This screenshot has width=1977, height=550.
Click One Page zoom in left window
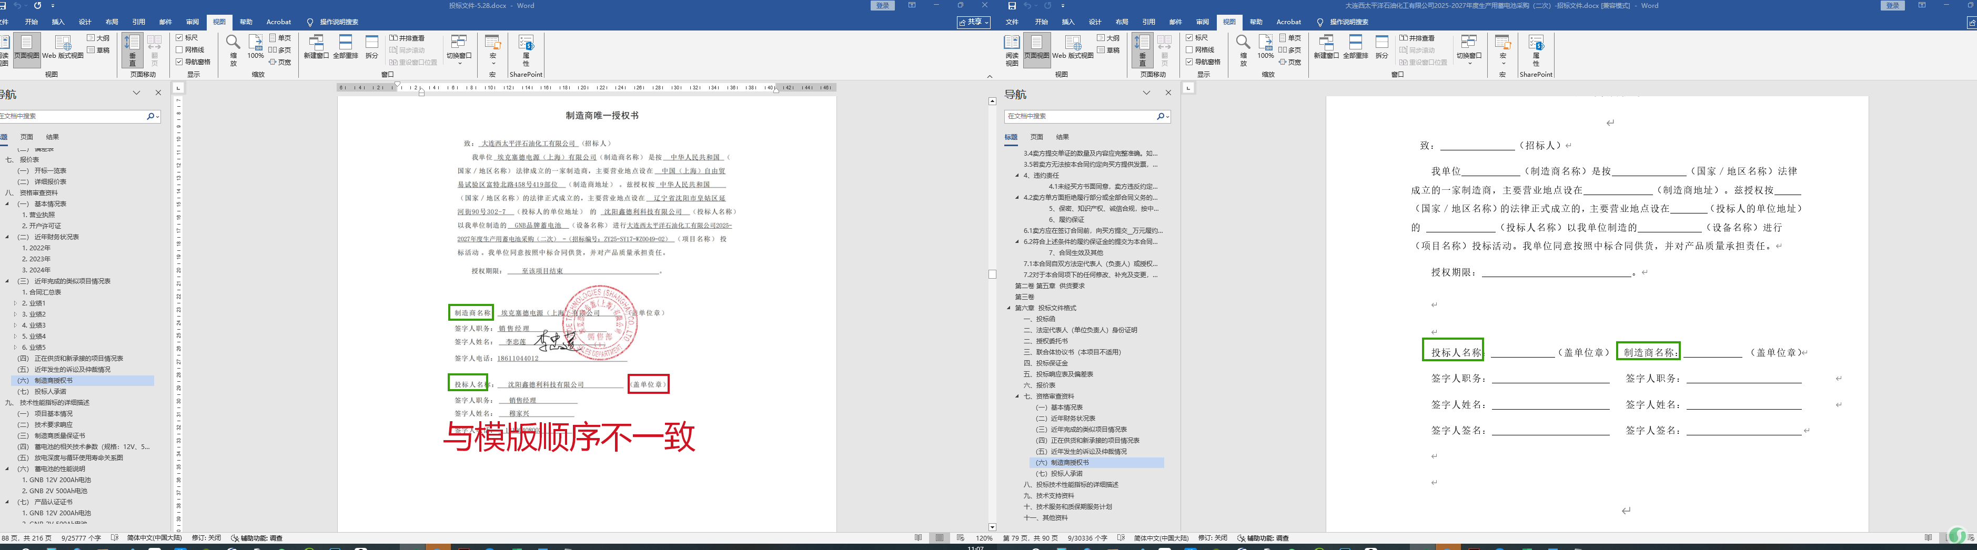pyautogui.click(x=279, y=37)
